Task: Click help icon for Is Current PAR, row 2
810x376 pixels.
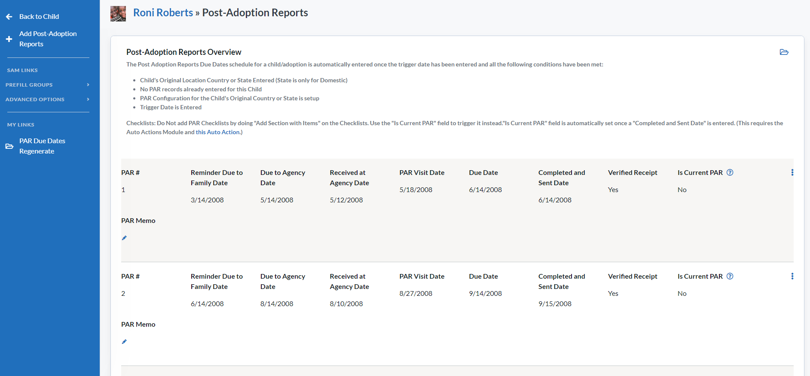Action: 730,276
